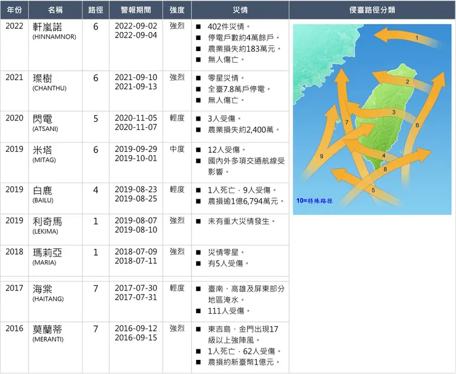The width and height of the screenshot is (456, 374).
Task: Select typhoon name 白鹿
Action: pyautogui.click(x=43, y=191)
